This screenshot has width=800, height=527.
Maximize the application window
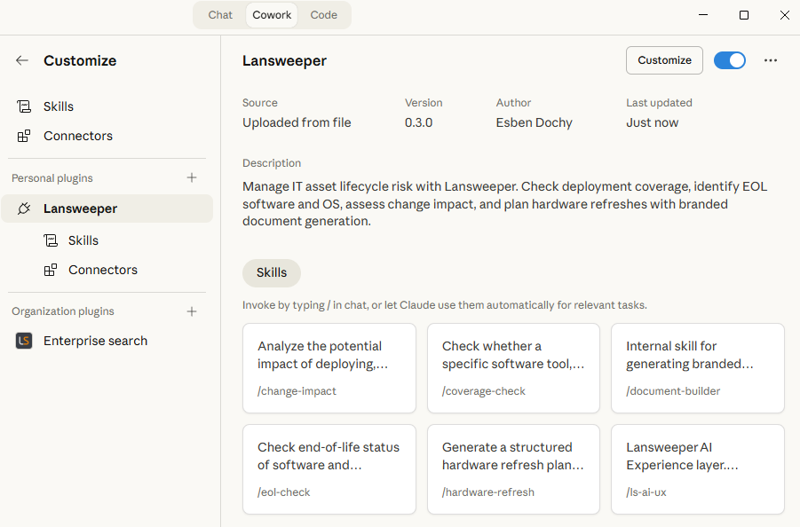tap(744, 15)
